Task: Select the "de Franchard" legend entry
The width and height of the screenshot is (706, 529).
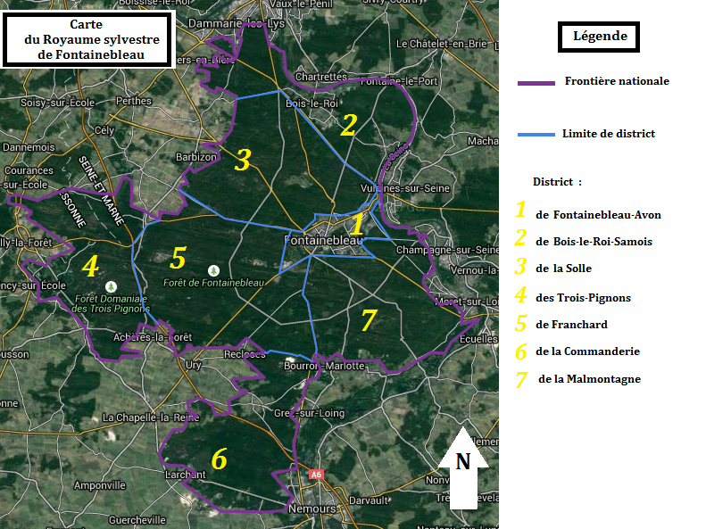Action: [571, 325]
